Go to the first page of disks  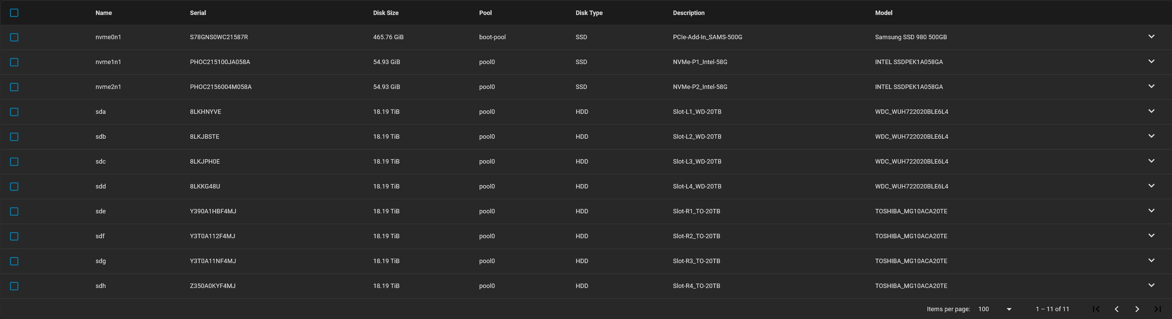click(1096, 309)
